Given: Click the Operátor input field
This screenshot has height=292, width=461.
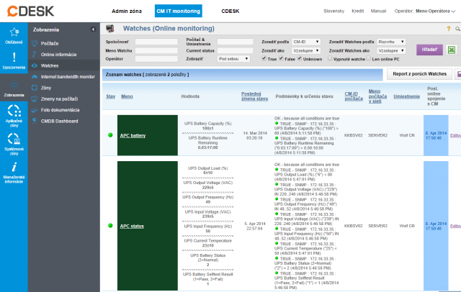Looking at the screenshot, I should point(156,59).
